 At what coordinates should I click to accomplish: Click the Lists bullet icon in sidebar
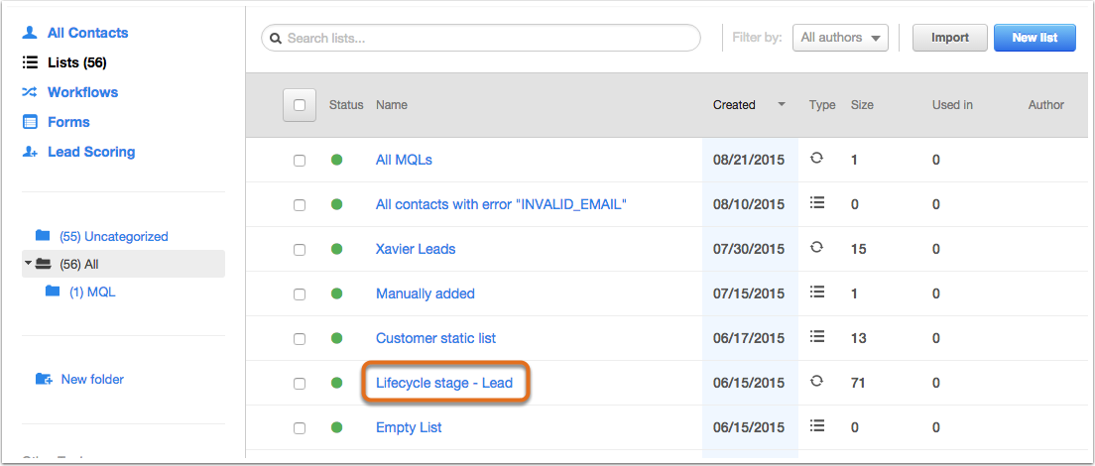[30, 62]
